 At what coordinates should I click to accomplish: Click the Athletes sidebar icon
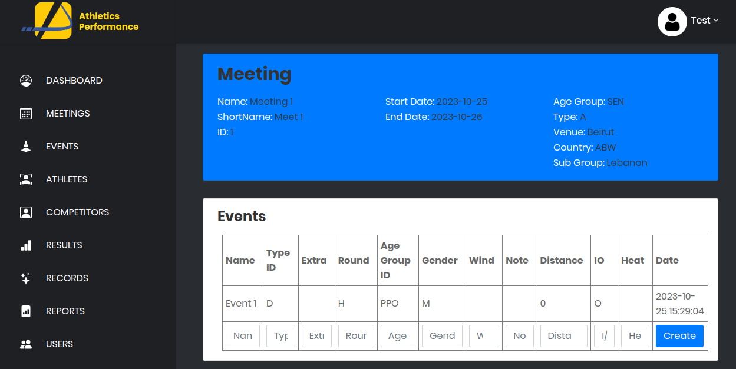click(x=25, y=179)
